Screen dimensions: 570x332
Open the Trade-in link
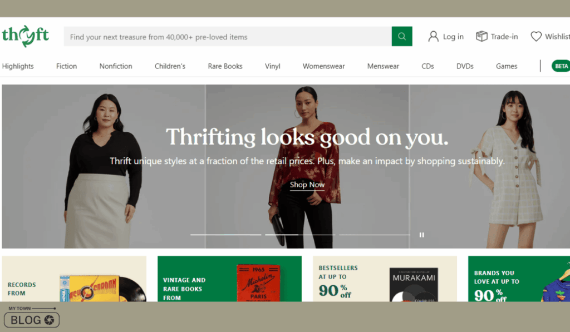click(x=504, y=36)
